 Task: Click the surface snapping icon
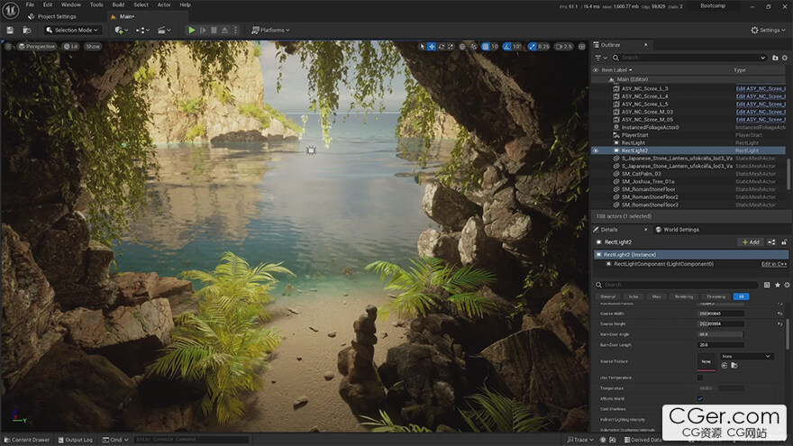pyautogui.click(x=474, y=47)
